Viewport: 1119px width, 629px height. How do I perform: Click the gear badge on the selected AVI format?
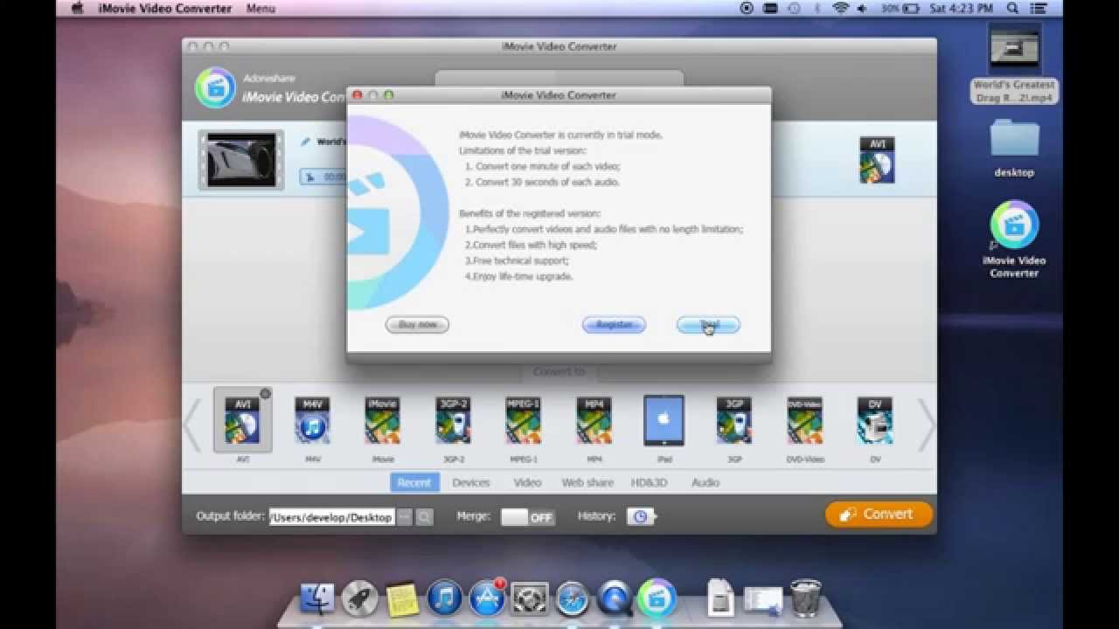[x=265, y=394]
